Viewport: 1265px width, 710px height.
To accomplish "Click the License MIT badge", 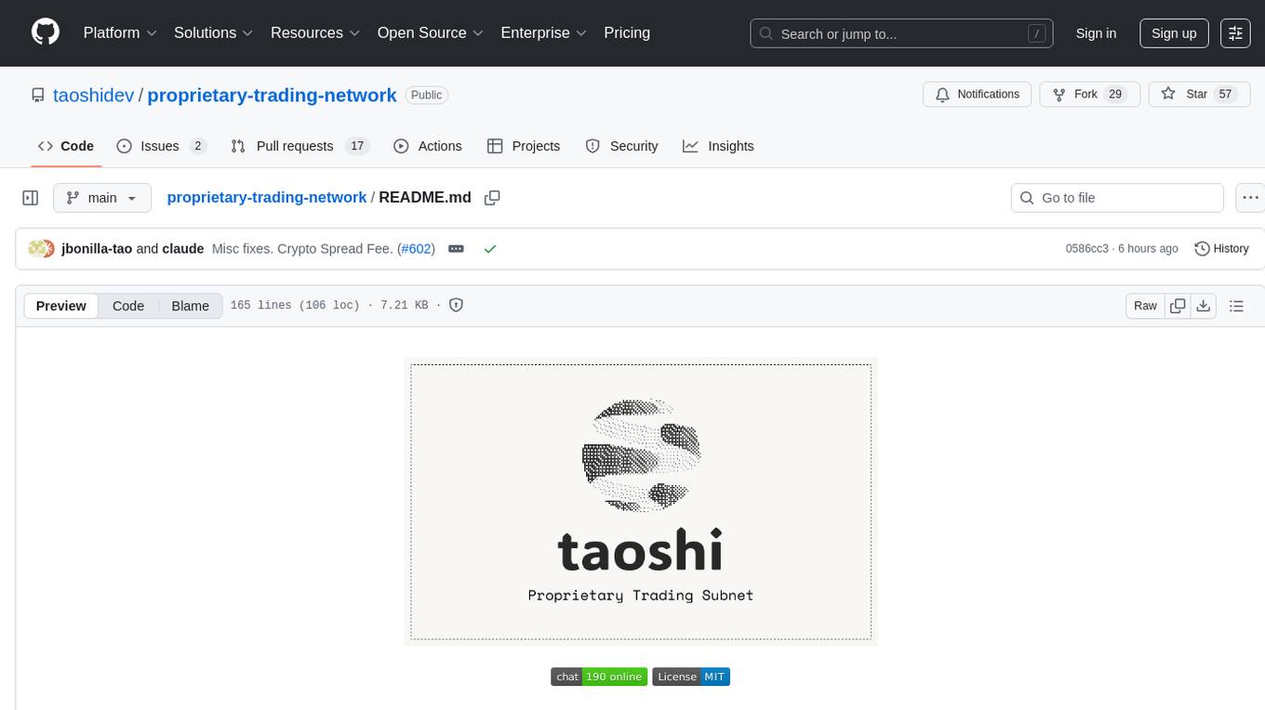I will pos(691,677).
